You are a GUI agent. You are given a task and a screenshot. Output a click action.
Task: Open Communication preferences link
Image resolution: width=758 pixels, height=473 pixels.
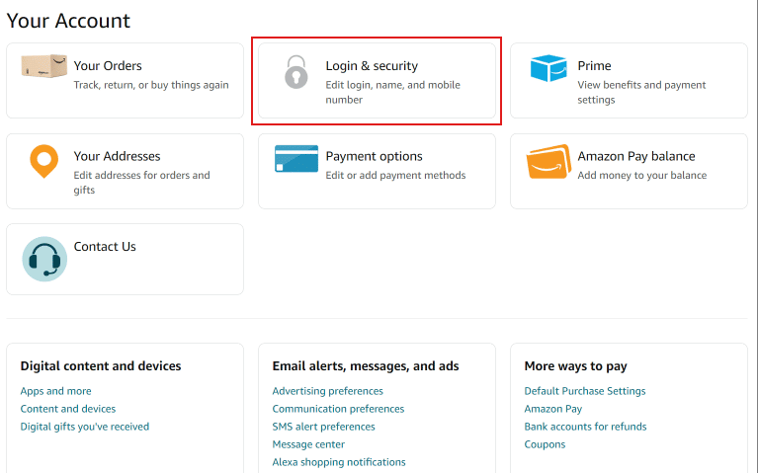coord(338,409)
